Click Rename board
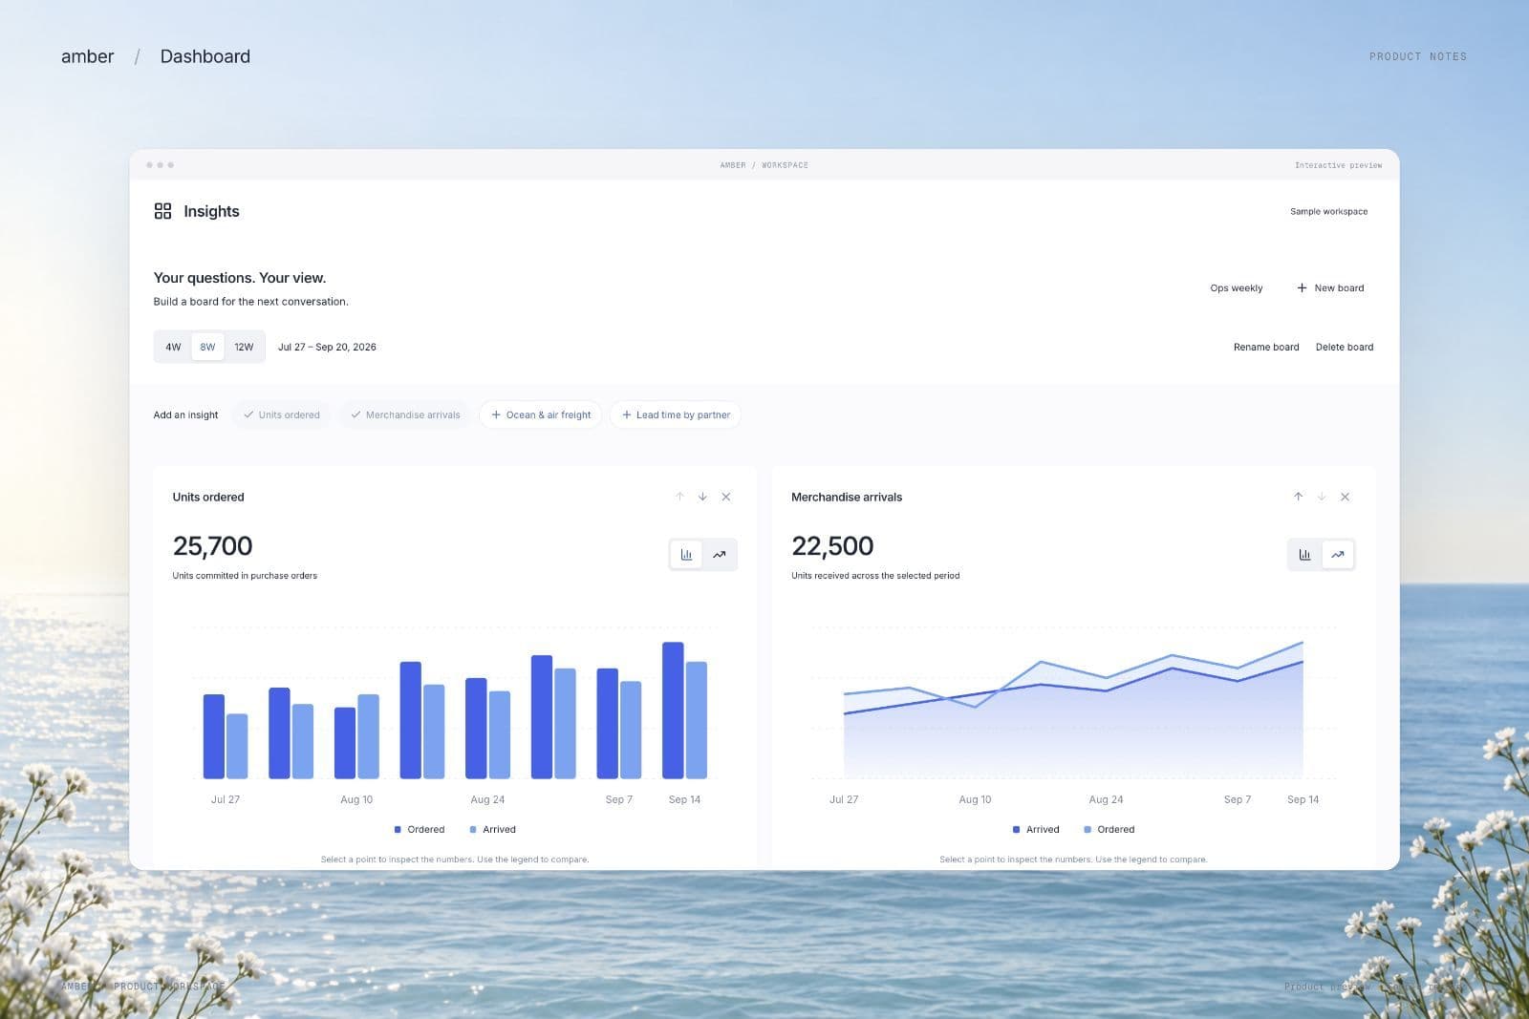This screenshot has height=1019, width=1529. pyautogui.click(x=1266, y=347)
